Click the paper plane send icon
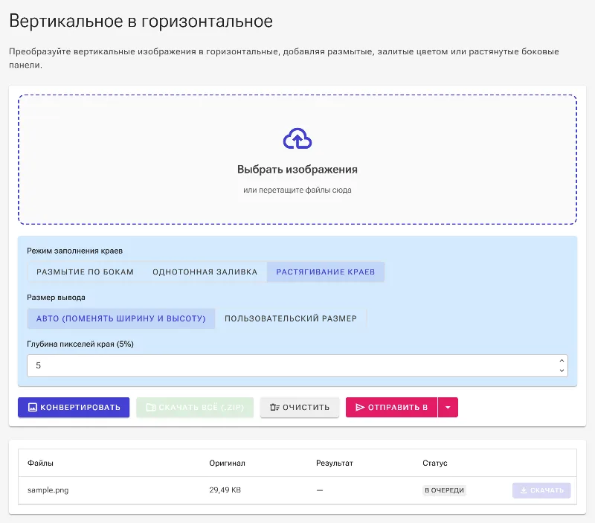 360,407
